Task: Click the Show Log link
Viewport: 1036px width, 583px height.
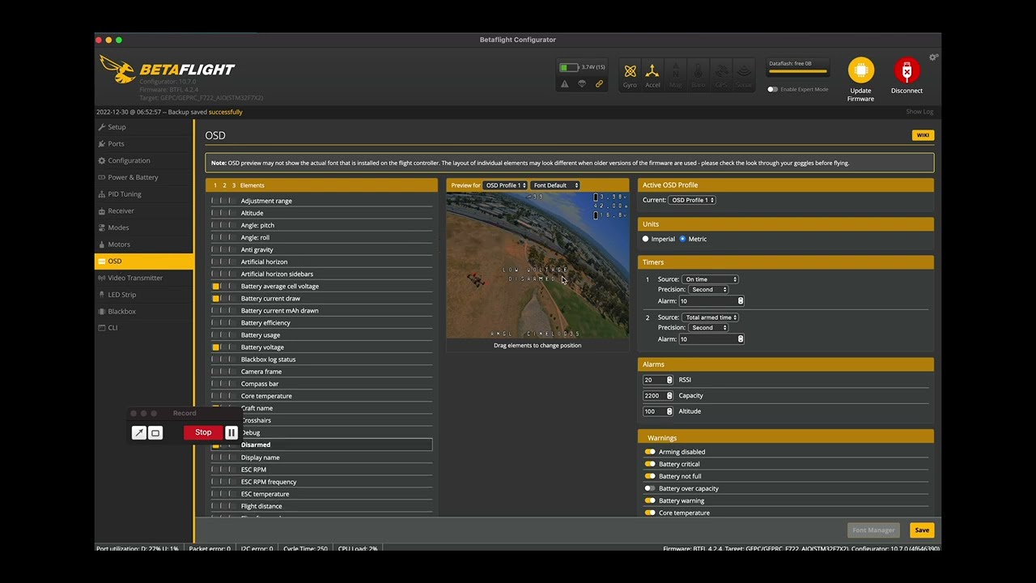Action: click(x=919, y=112)
